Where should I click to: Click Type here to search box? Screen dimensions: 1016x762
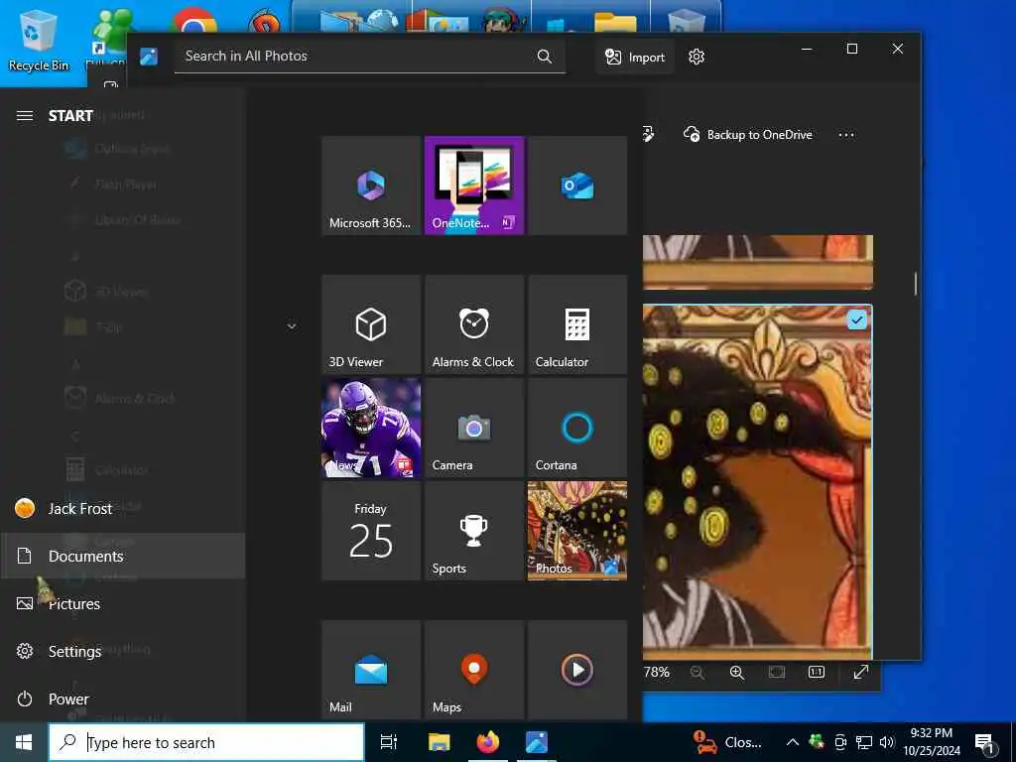(x=206, y=742)
